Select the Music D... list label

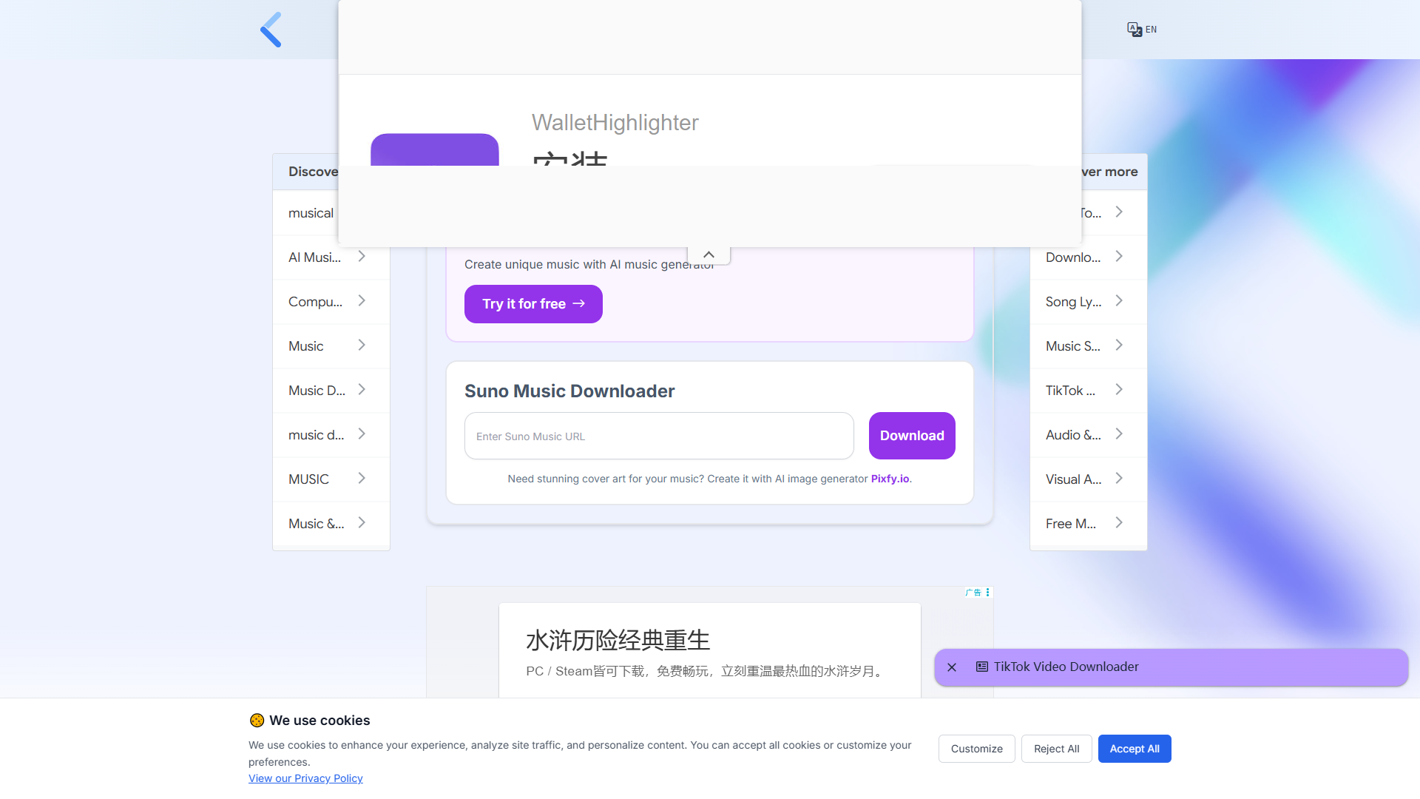coord(317,391)
